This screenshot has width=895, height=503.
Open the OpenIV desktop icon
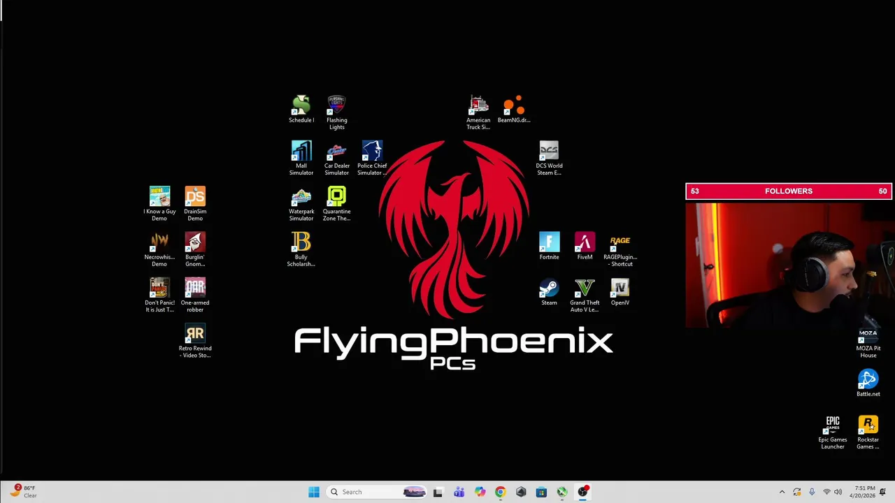620,292
